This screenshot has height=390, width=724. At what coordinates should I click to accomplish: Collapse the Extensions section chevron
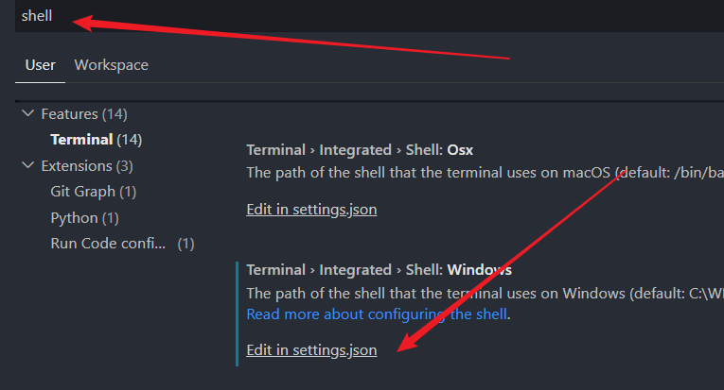26,166
